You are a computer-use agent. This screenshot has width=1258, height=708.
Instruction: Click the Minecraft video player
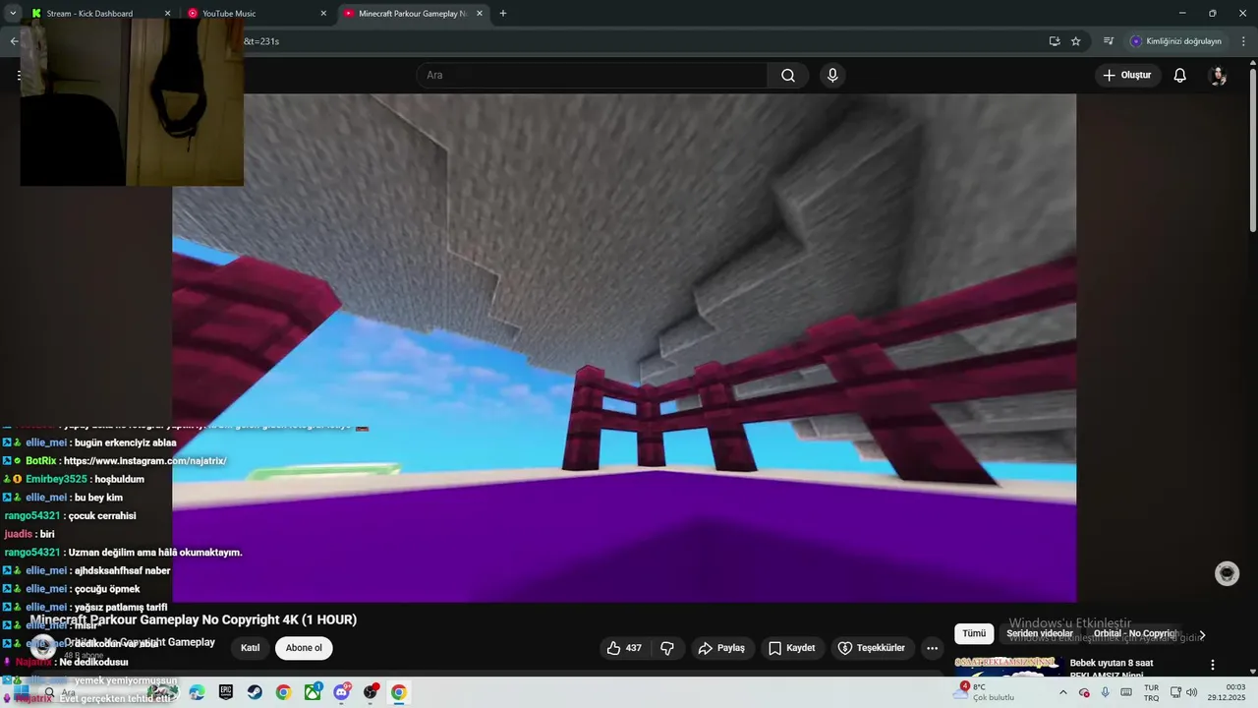click(624, 347)
